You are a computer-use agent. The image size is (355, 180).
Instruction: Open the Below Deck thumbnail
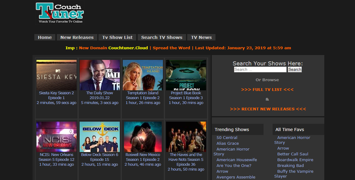pyautogui.click(x=100, y=137)
